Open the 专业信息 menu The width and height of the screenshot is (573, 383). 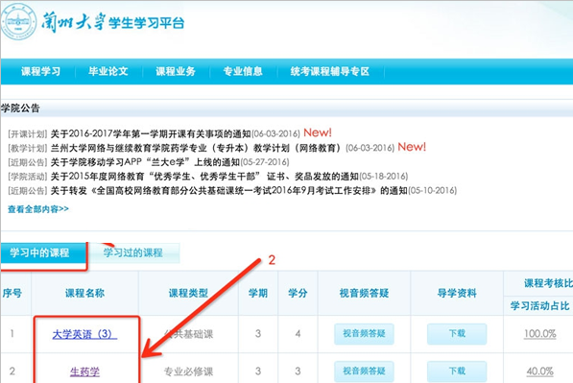(x=243, y=71)
